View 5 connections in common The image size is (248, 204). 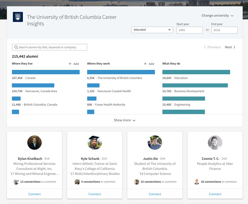[98, 182]
